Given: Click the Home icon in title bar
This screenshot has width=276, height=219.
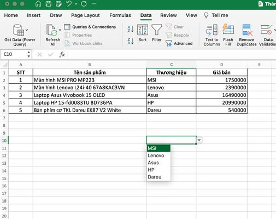Looking at the screenshot, I should pyautogui.click(x=38, y=4).
